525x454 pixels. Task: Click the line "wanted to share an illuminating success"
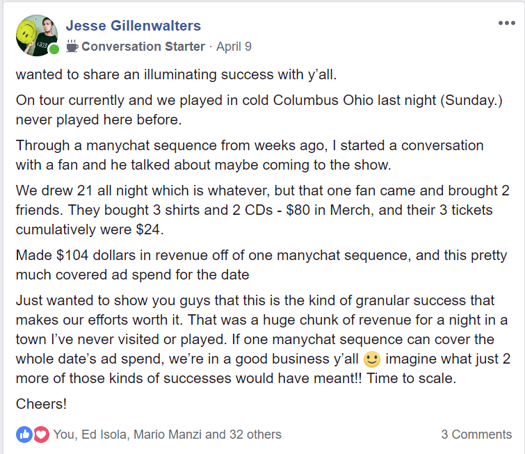coord(176,74)
